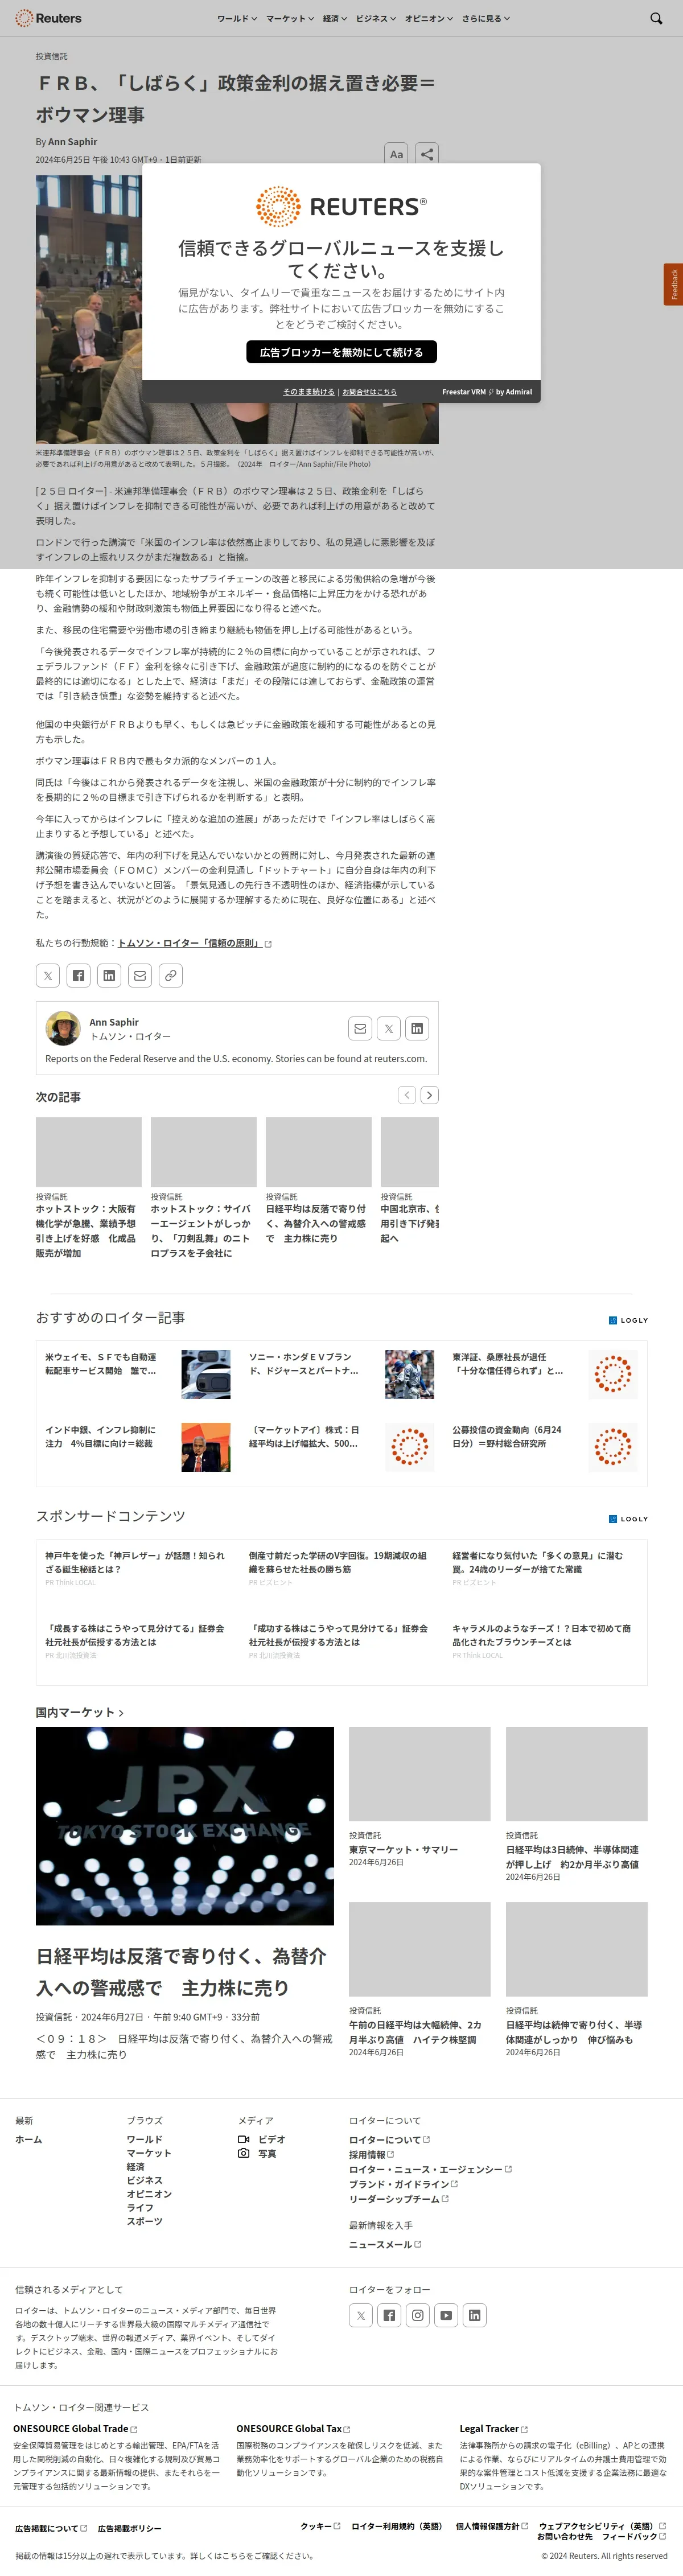Click the LOGLY logo beside スポンサードコンテンツ
Screen dimensions: 683x2576
(628, 1519)
